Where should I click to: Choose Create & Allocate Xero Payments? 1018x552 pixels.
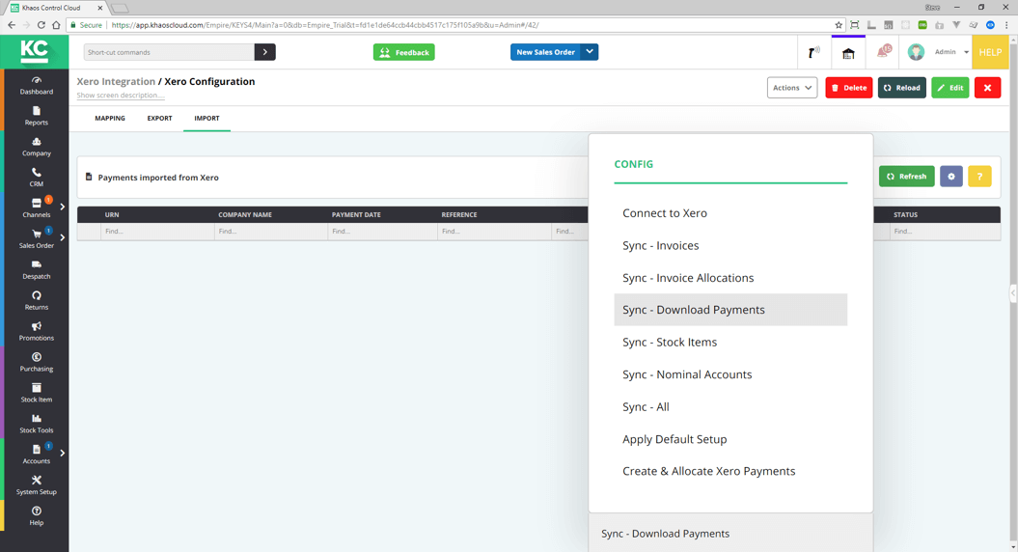(x=730, y=472)
